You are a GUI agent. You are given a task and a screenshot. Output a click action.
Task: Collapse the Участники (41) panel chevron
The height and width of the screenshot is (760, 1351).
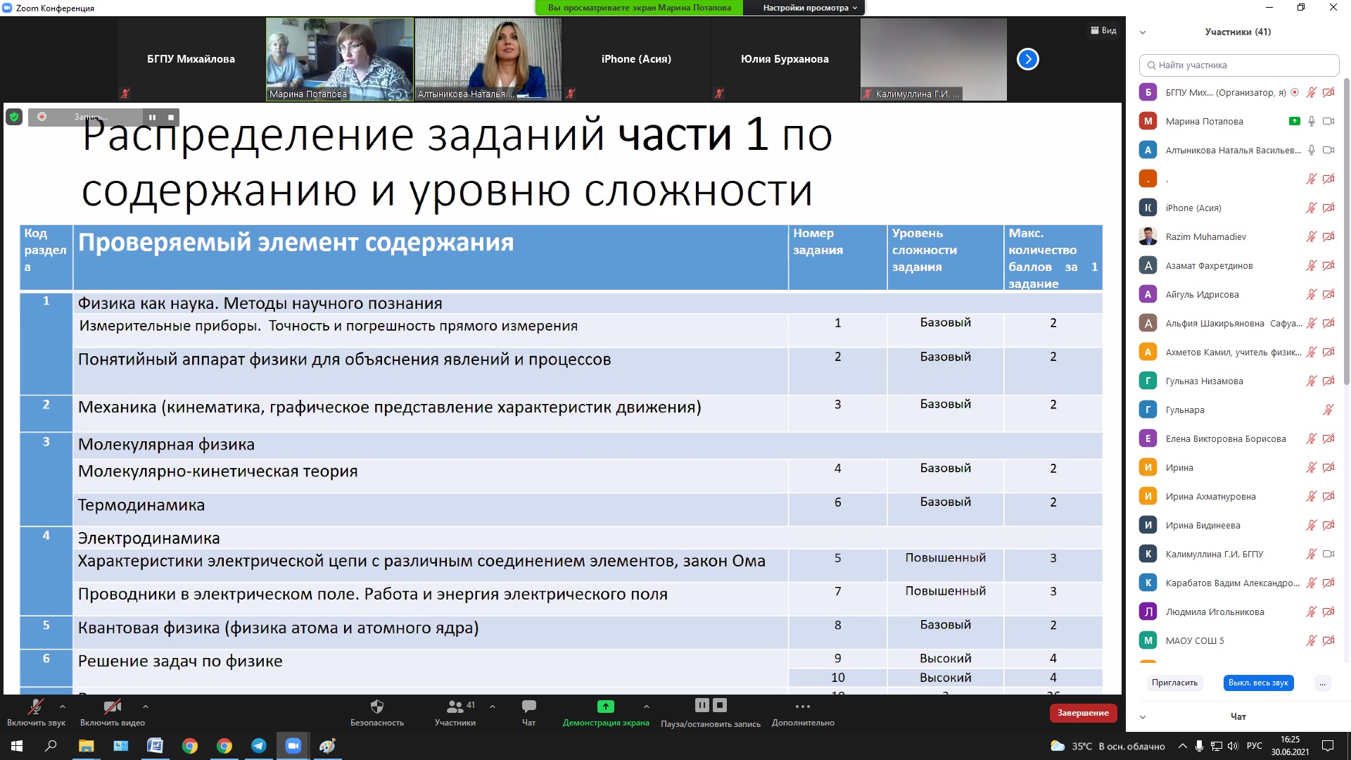pyautogui.click(x=1143, y=32)
